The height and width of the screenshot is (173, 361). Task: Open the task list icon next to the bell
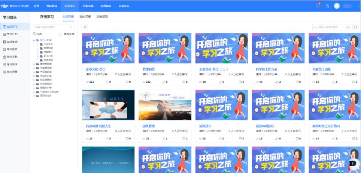click(x=327, y=6)
